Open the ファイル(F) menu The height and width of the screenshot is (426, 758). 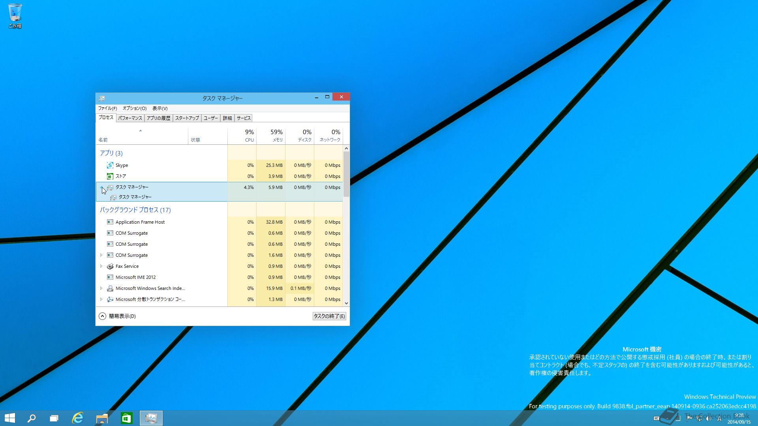click(x=107, y=108)
